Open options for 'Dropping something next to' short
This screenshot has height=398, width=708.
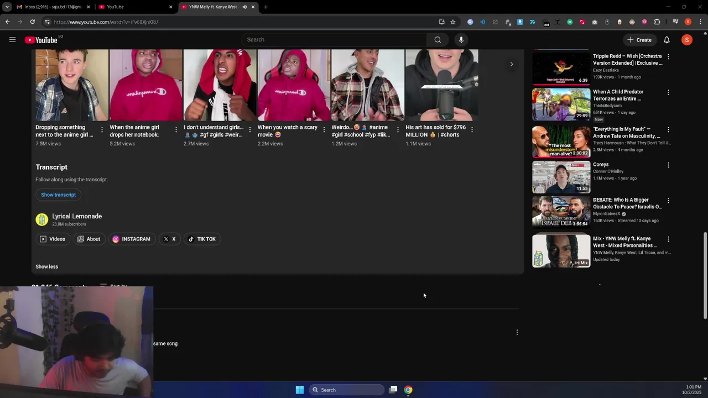102,130
